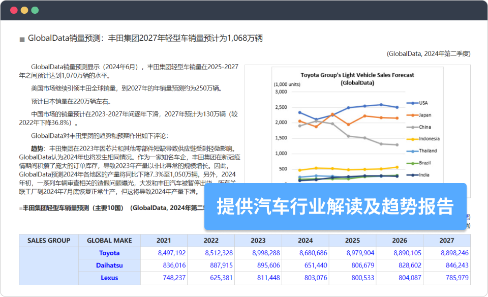Select the India legend entry
488x297 pixels.
[x=418, y=175]
